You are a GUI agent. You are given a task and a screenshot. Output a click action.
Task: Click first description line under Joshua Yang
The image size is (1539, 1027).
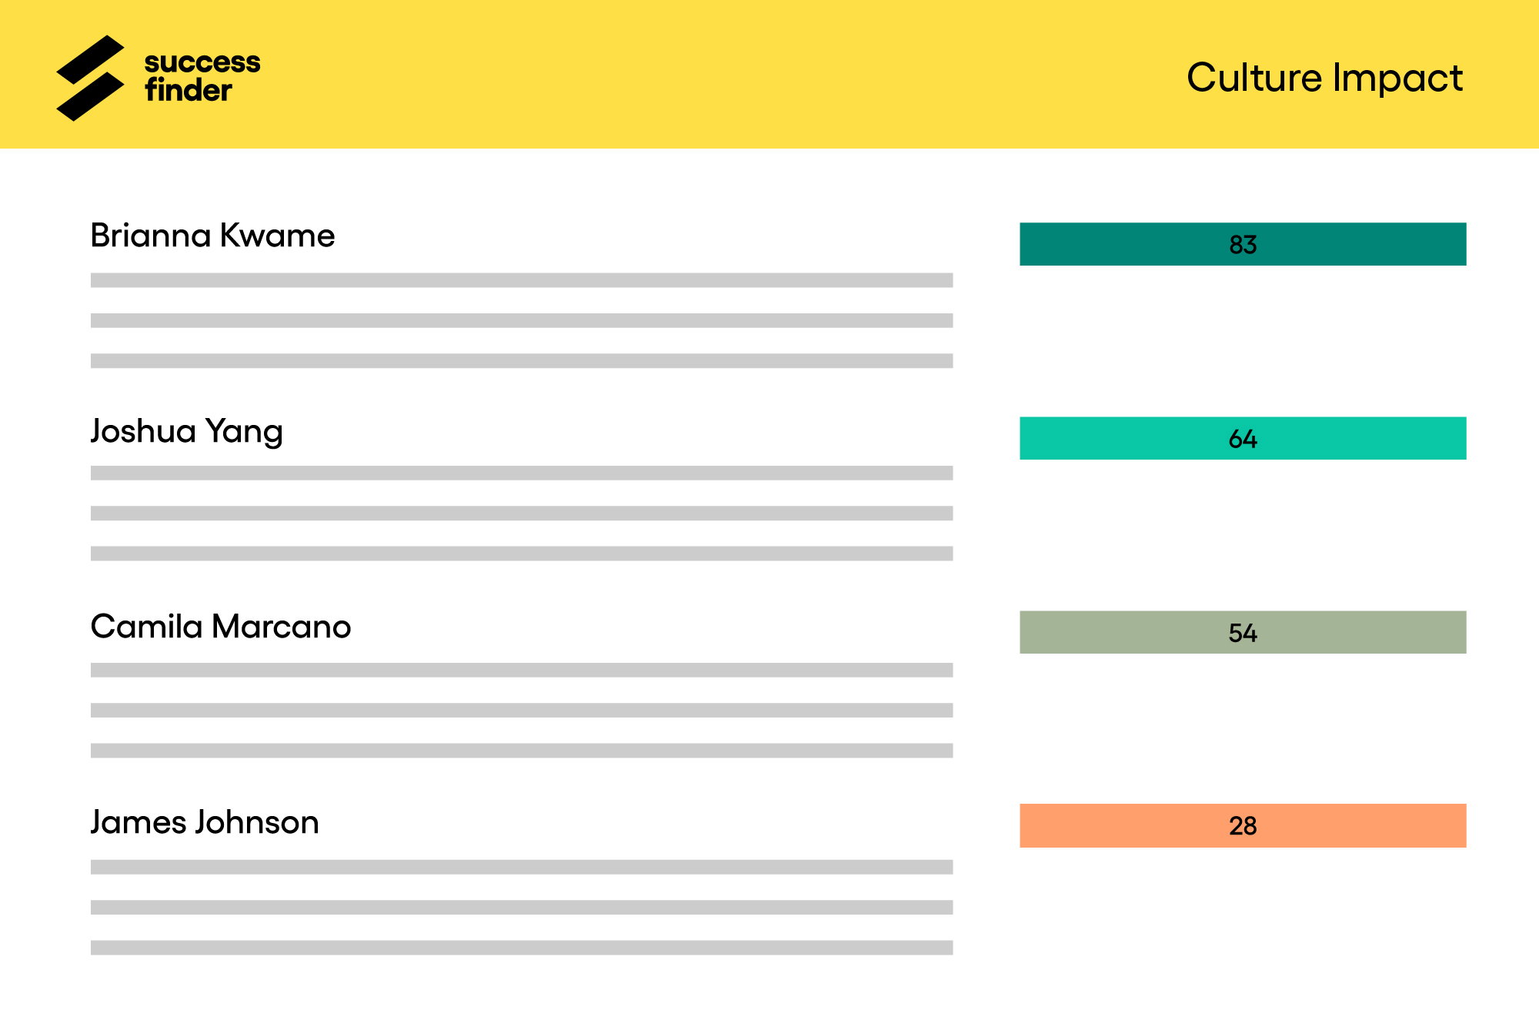522,473
